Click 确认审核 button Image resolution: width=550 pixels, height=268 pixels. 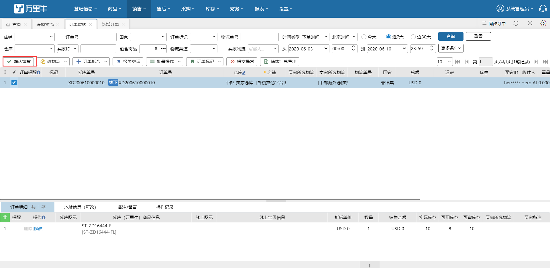click(19, 62)
